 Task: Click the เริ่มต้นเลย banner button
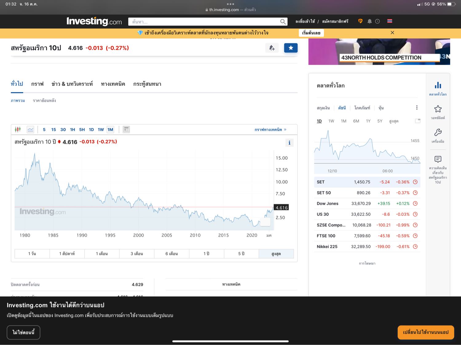[x=311, y=33]
